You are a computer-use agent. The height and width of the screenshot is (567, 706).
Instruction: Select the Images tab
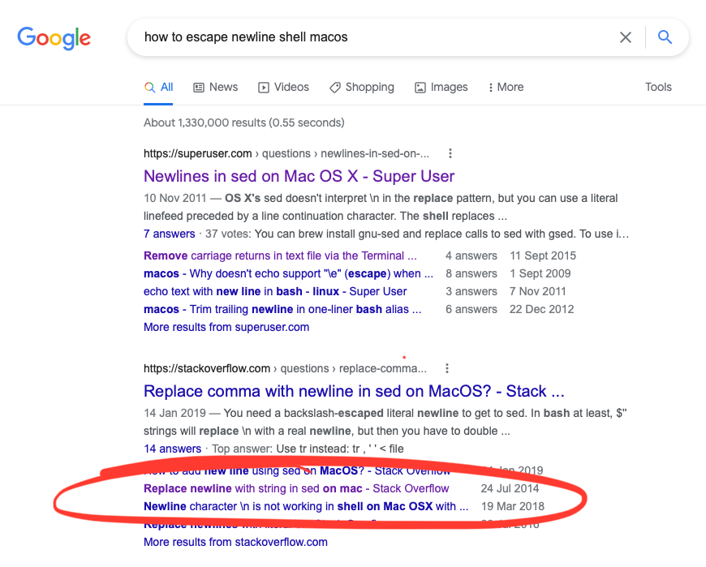[441, 87]
